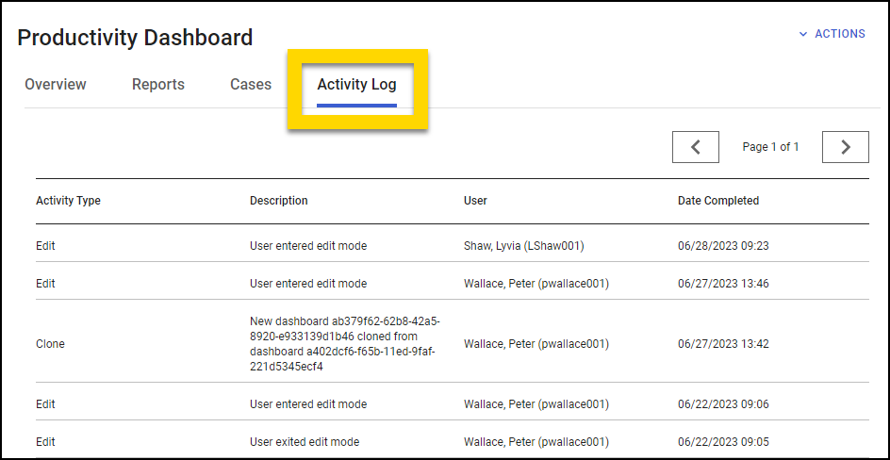Screen dimensions: 890x460
Task: Go to the next page arrow
Action: (x=845, y=147)
